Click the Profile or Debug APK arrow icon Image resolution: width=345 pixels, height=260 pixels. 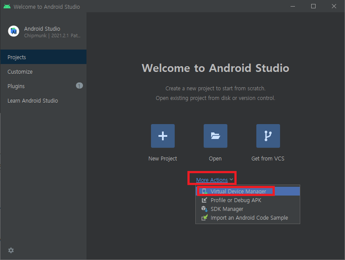[205, 200]
